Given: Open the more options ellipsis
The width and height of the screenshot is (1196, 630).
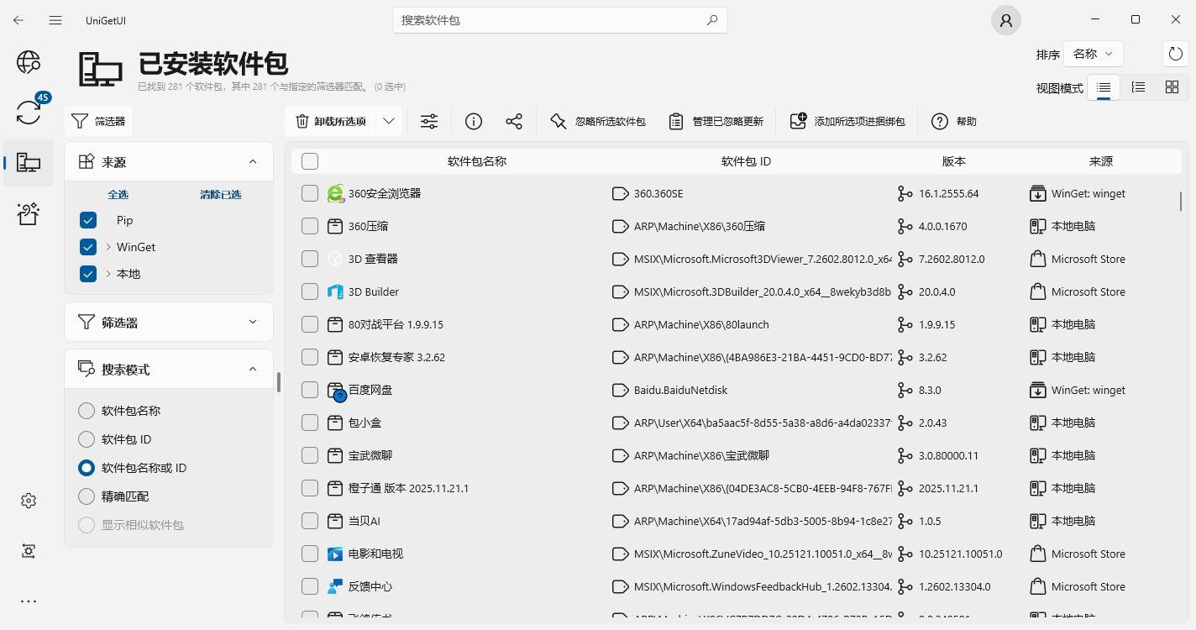Looking at the screenshot, I should 29,601.
